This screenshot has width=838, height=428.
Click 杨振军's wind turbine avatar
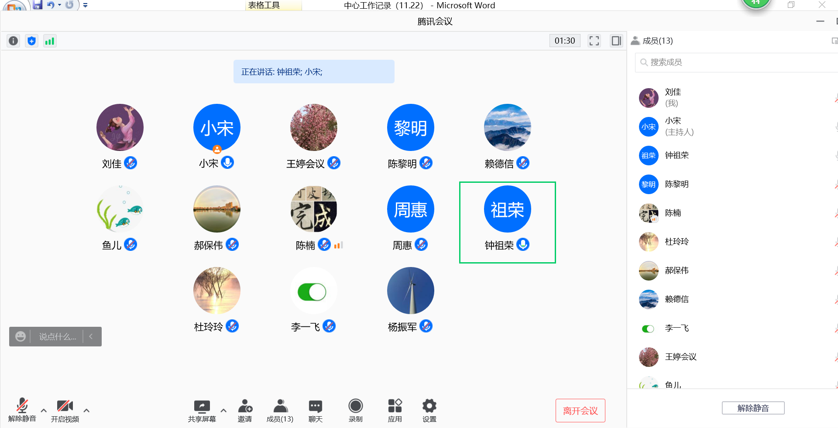coord(411,291)
